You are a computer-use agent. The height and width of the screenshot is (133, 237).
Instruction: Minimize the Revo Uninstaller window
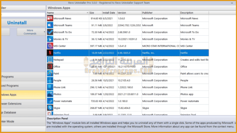[x=232, y=3]
